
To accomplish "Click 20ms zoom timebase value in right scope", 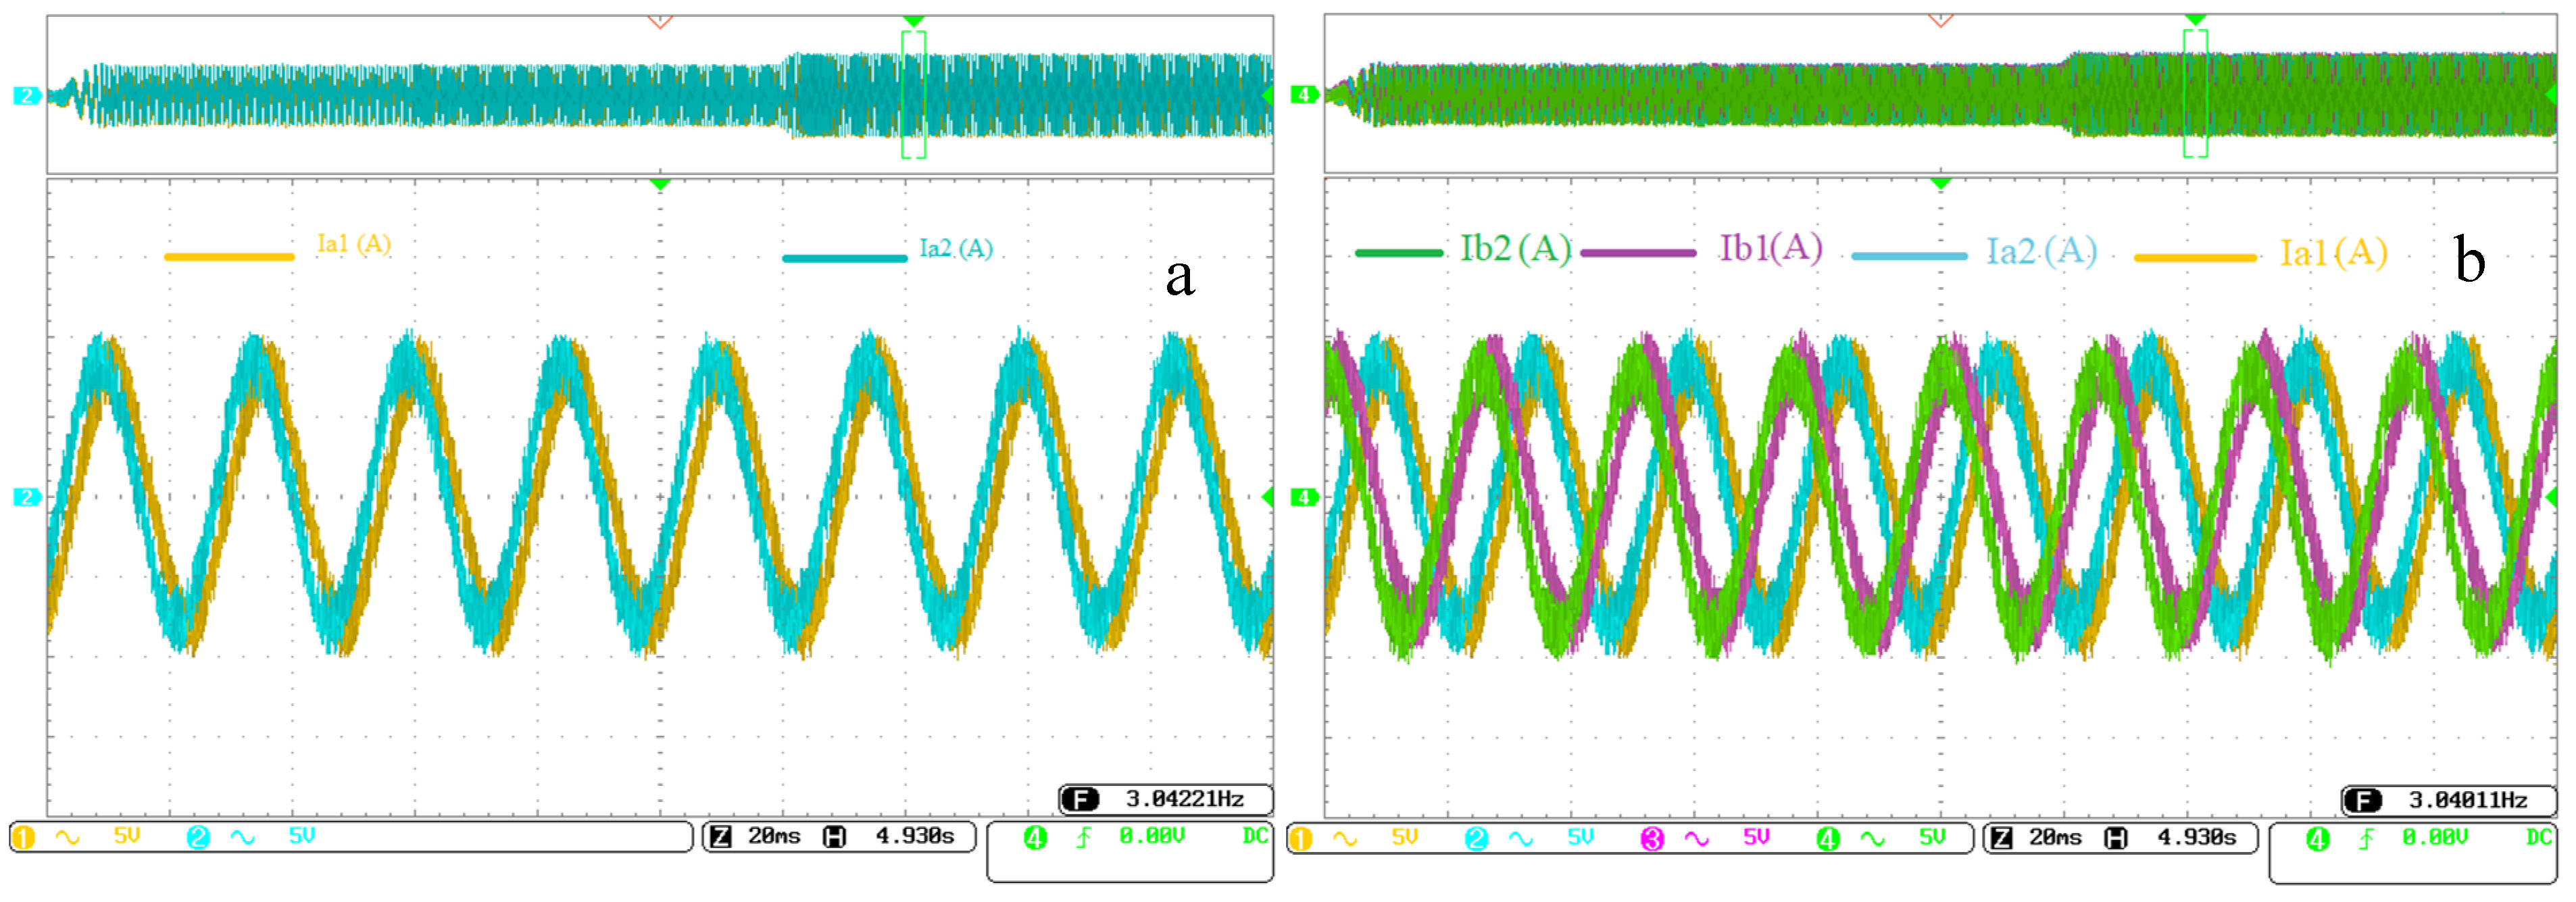I will (2055, 838).
